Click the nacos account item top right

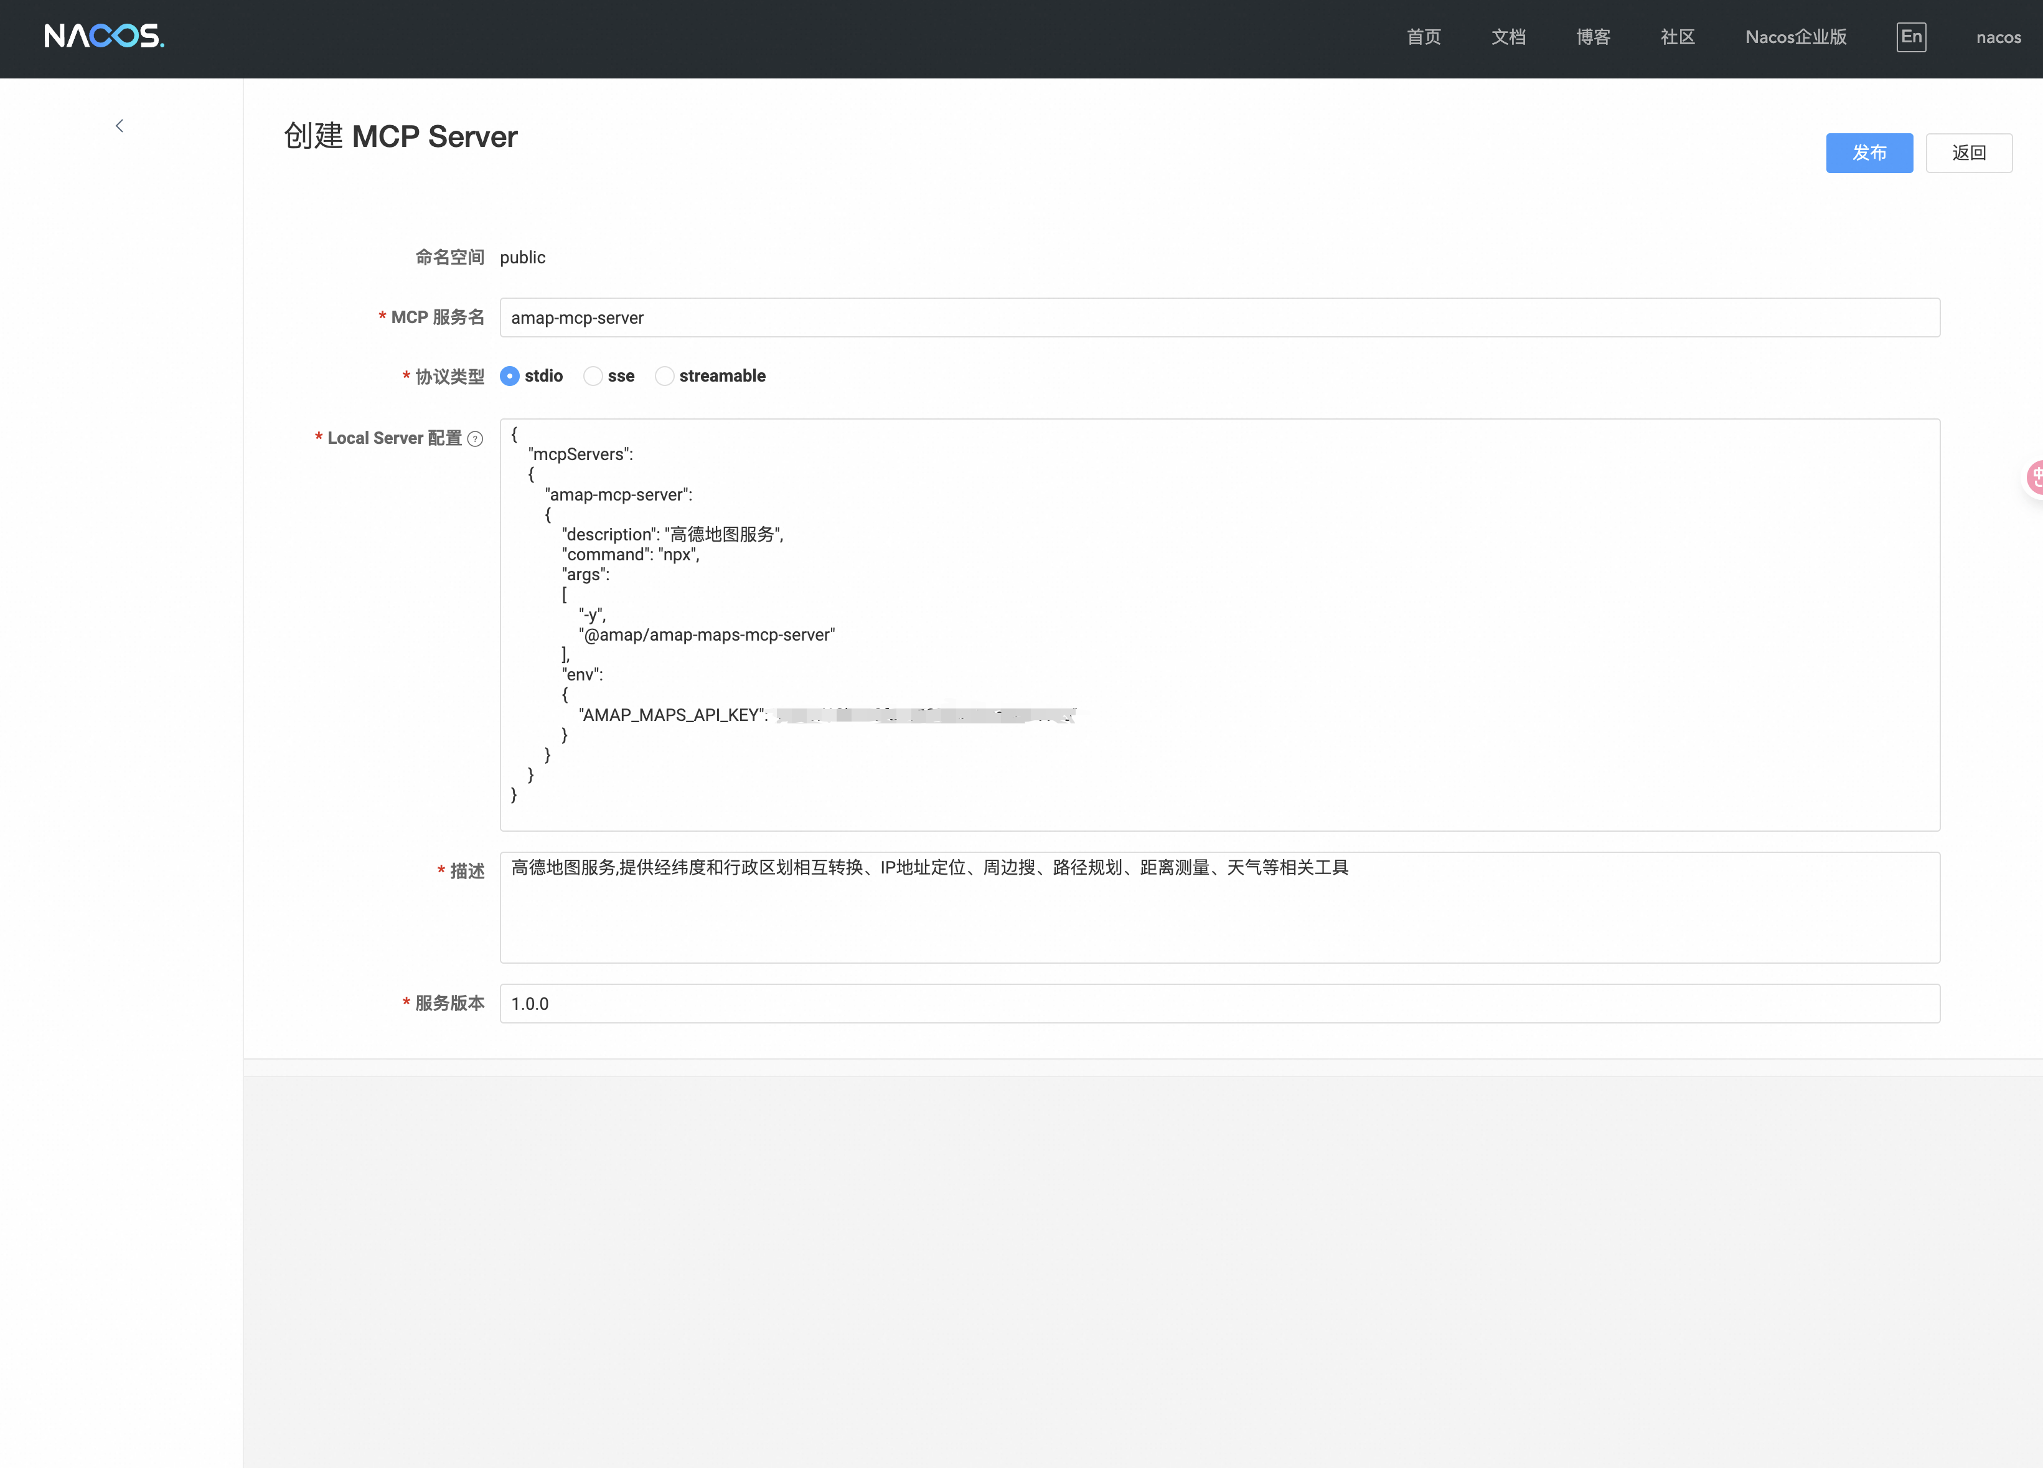[1999, 37]
